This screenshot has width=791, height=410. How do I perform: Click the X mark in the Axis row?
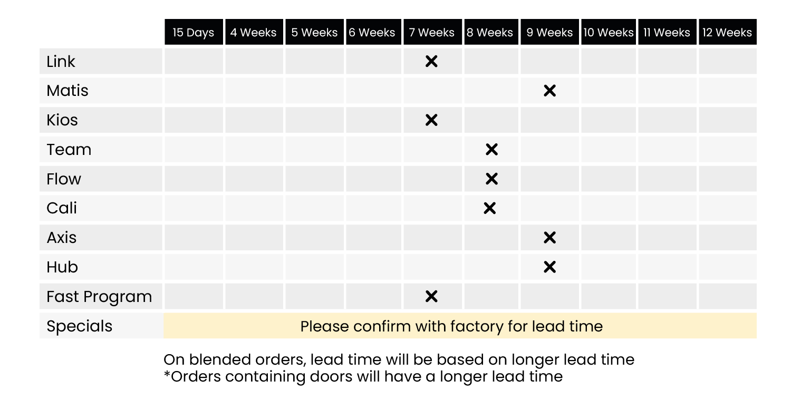coord(549,238)
